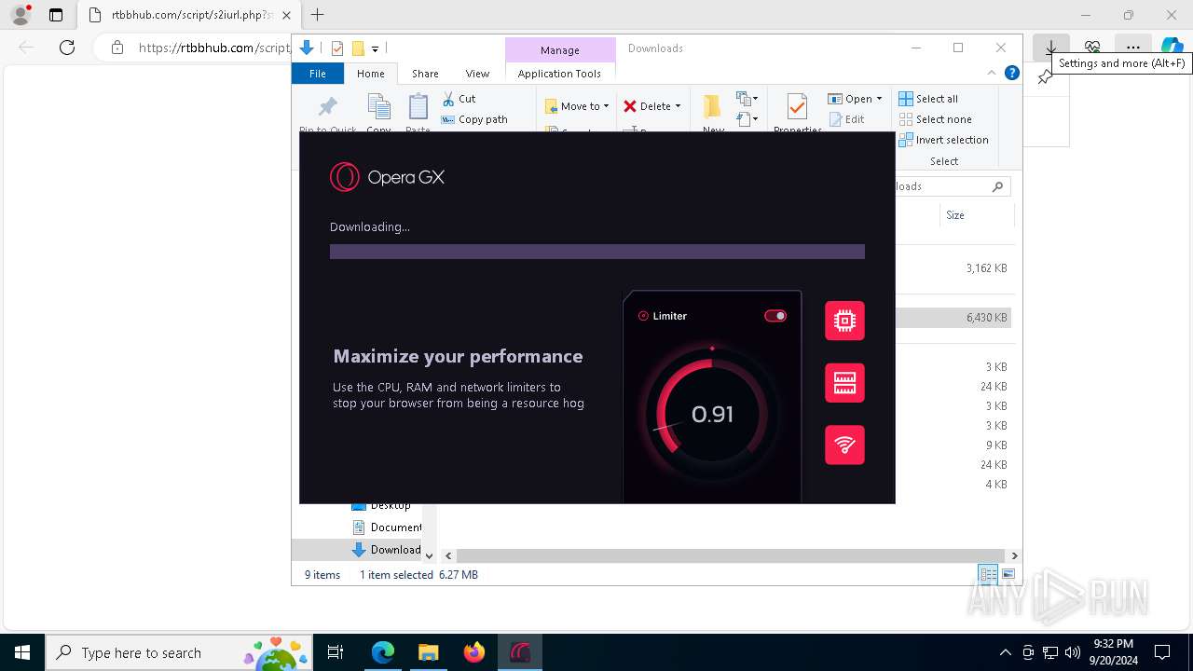Click the RAM limiter memory icon
1193x671 pixels.
tap(844, 383)
